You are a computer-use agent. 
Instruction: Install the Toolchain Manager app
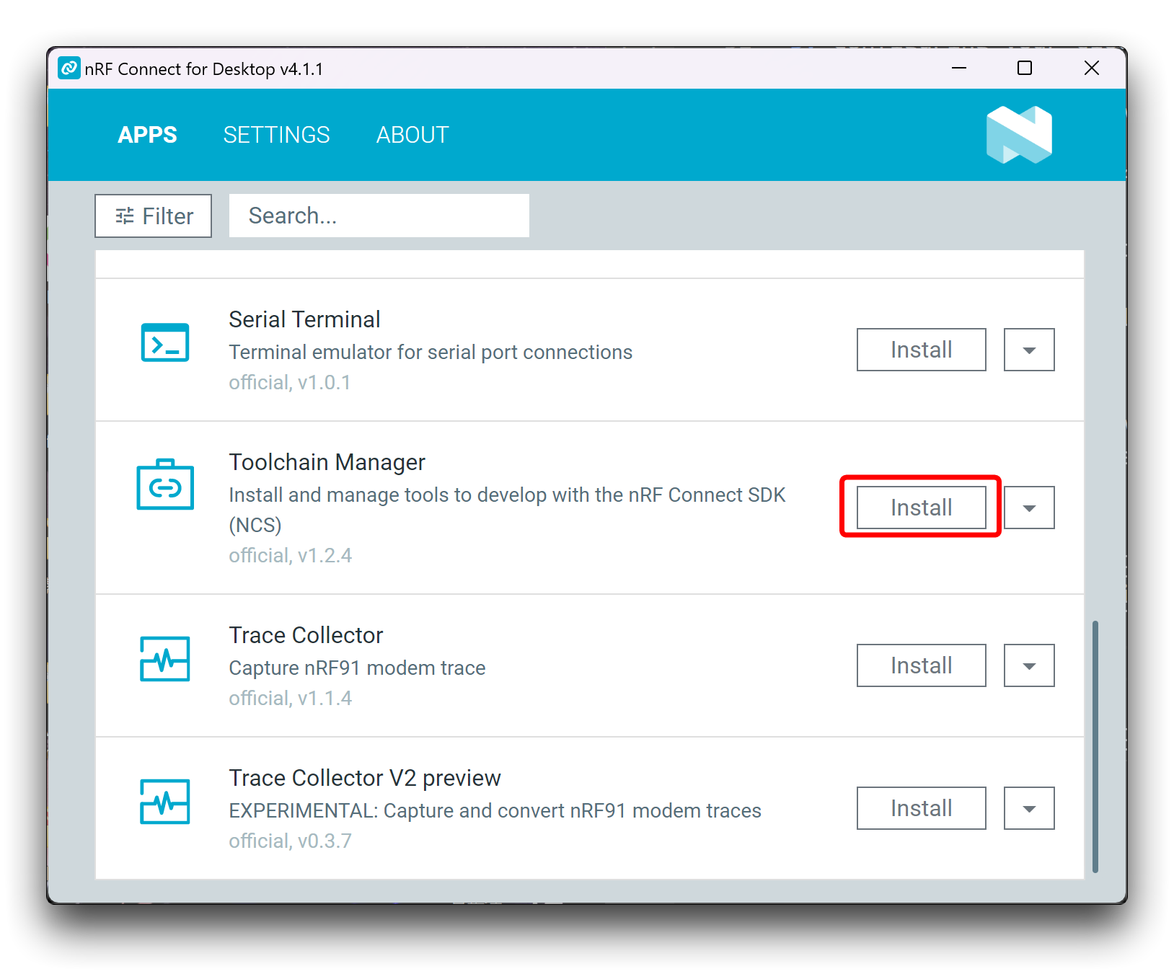coord(921,508)
